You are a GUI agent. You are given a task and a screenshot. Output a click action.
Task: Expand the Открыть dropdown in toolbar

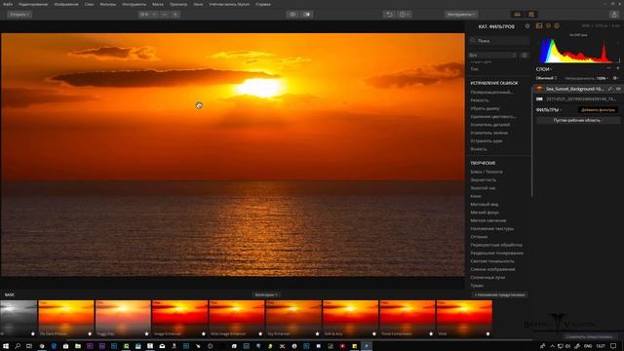pos(19,15)
